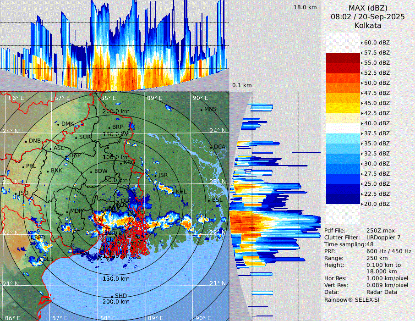
Task: Select the yellow 45.0 dBZ legend color
Action: click(x=343, y=108)
